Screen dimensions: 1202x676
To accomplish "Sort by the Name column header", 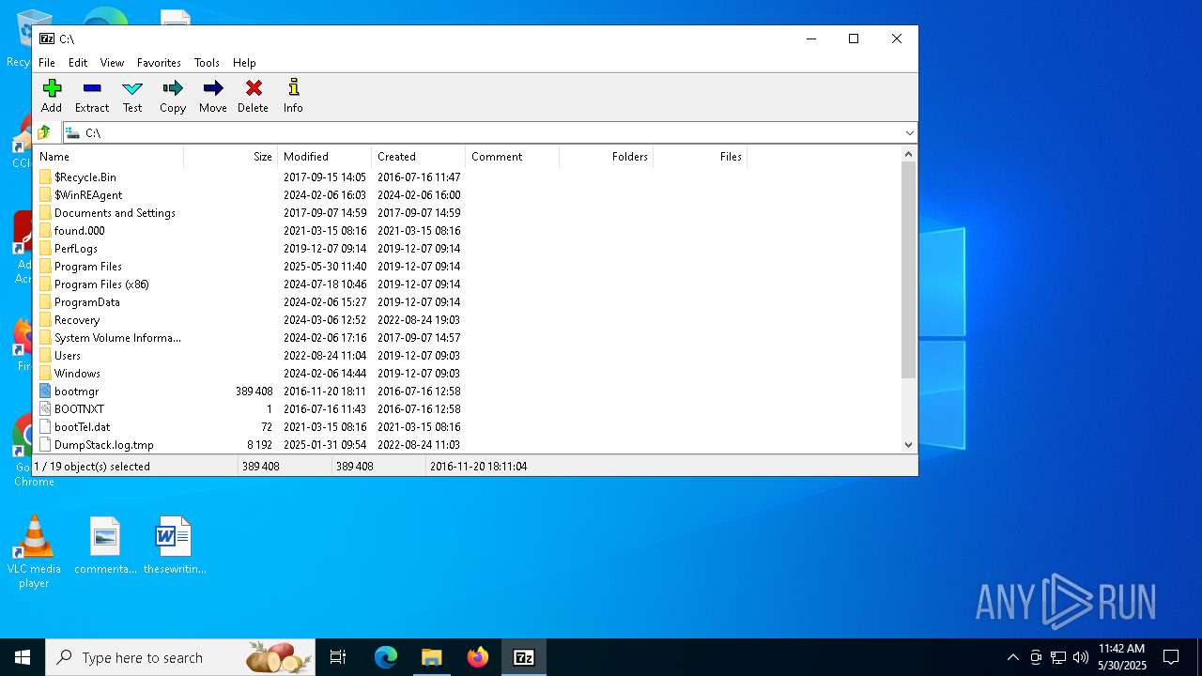I will point(108,157).
